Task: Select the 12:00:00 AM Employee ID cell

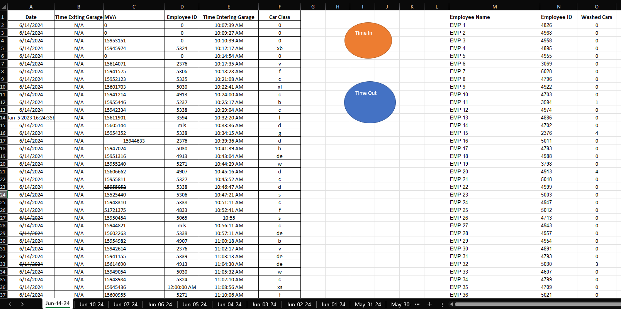Action: (182, 287)
